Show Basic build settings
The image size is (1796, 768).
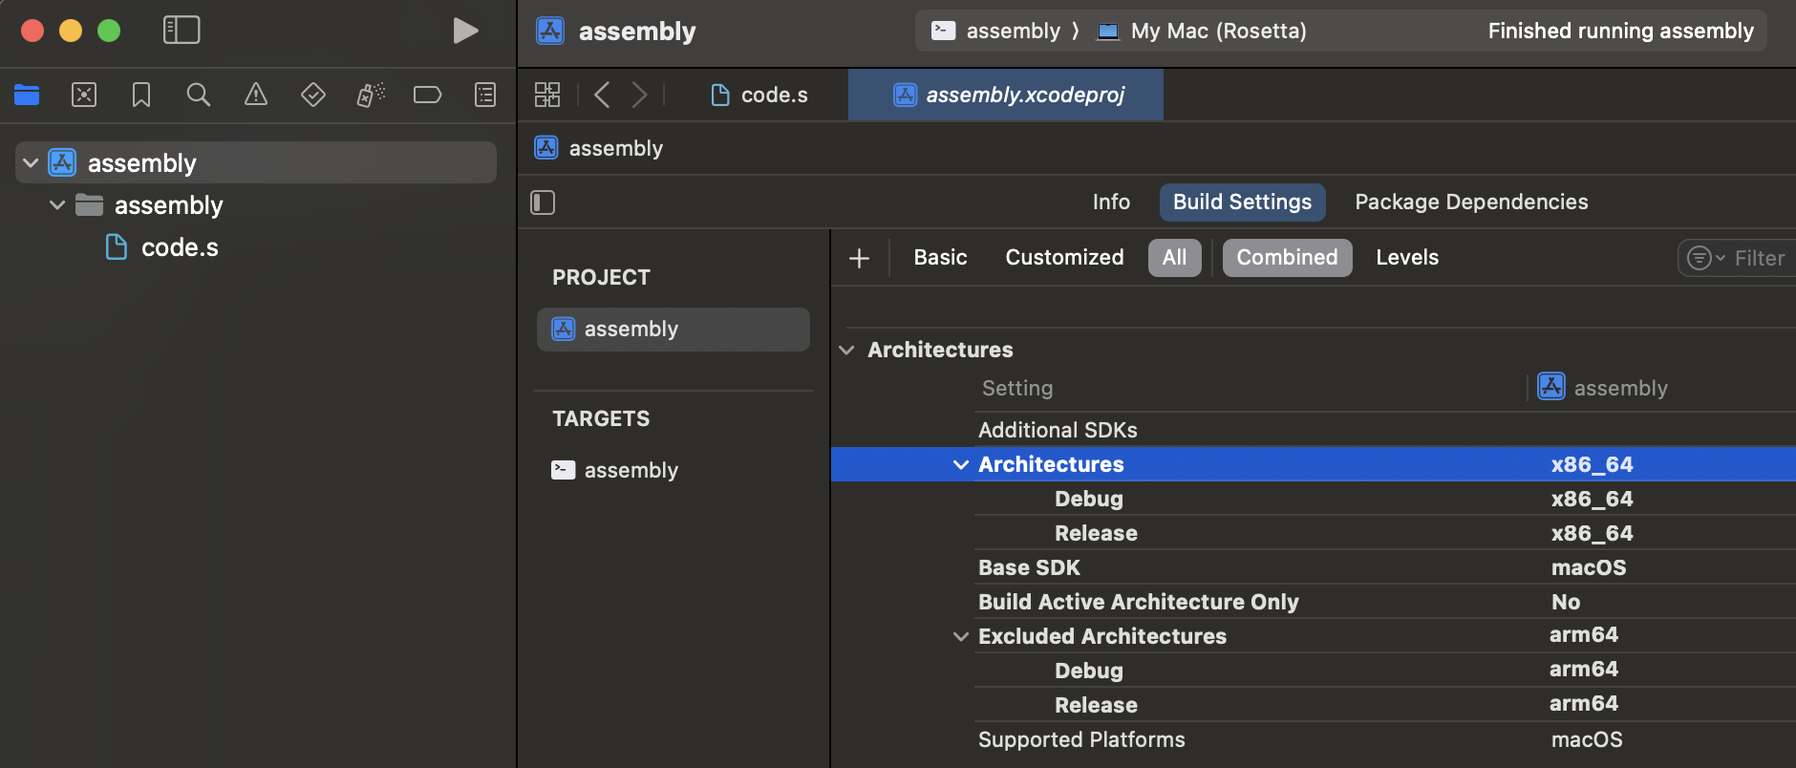(940, 258)
